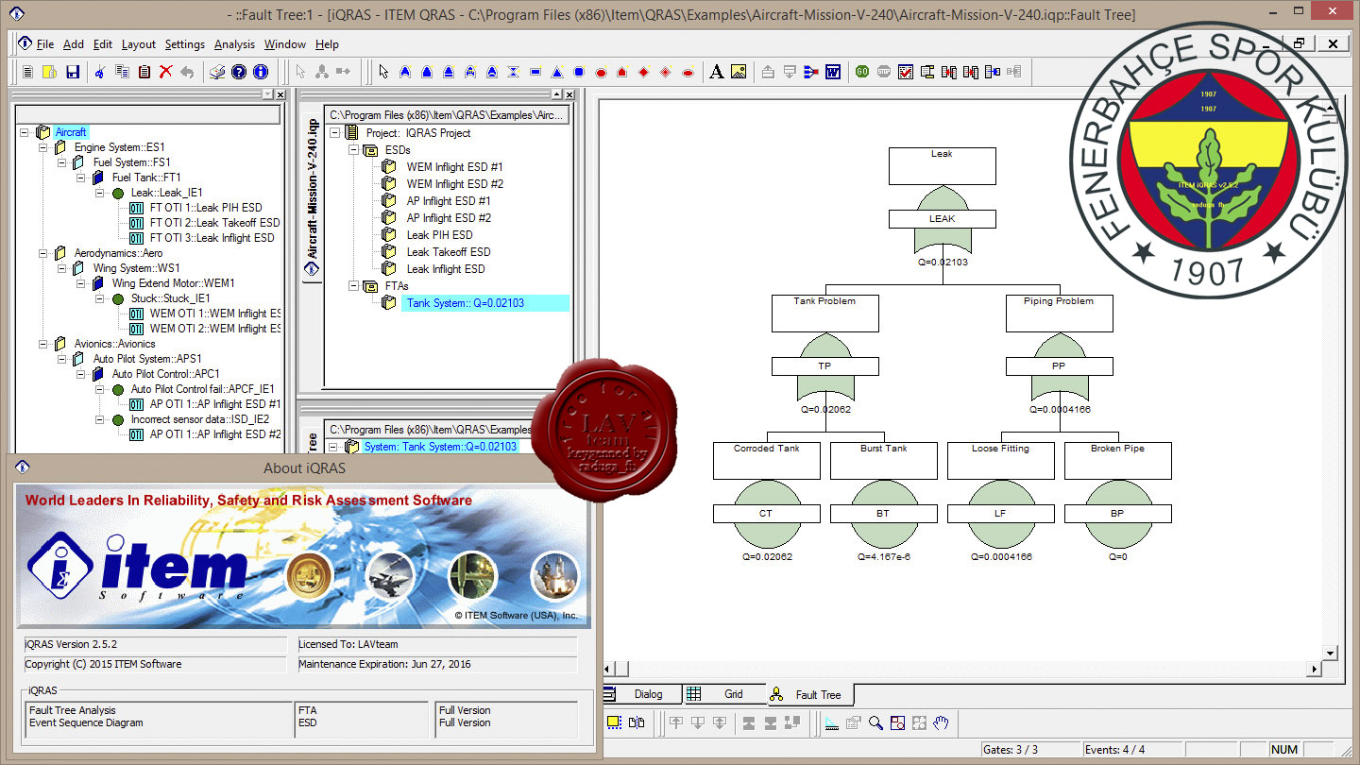This screenshot has height=765, width=1360.
Task: Collapse the Engine System::ES1 node
Action: click(42, 147)
